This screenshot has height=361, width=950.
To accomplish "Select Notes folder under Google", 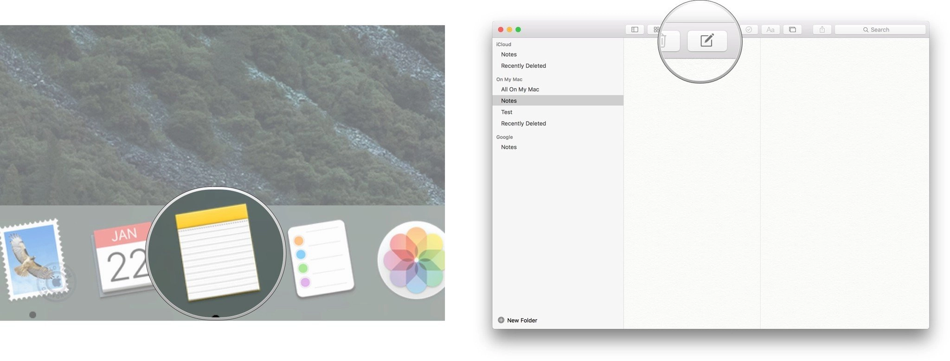I will coord(558,147).
